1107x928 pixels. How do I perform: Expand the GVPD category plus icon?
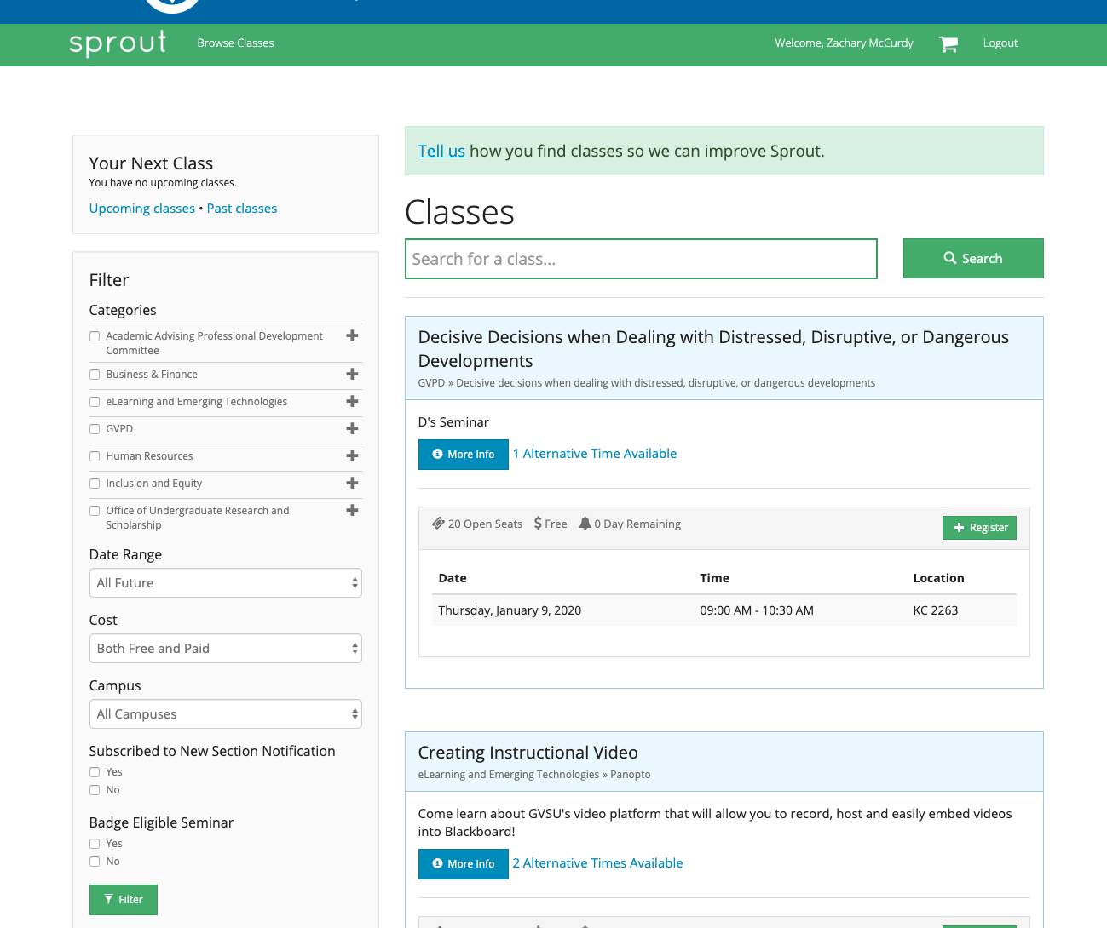[x=351, y=429]
